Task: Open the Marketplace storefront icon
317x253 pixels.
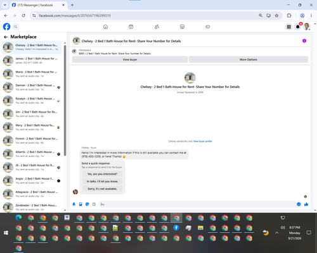Action: [x=182, y=27]
